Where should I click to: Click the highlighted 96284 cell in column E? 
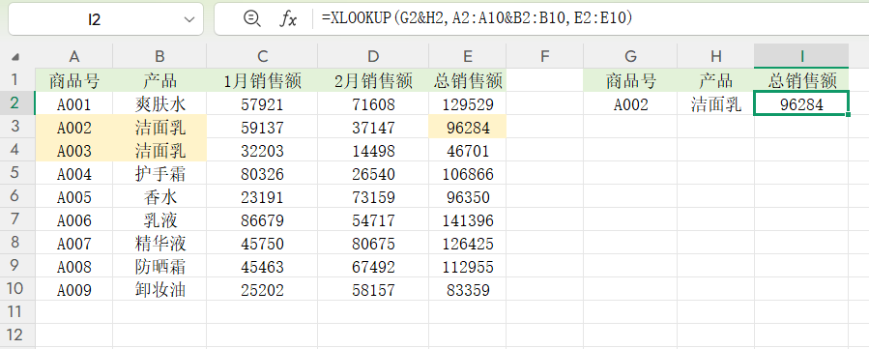[x=468, y=127]
